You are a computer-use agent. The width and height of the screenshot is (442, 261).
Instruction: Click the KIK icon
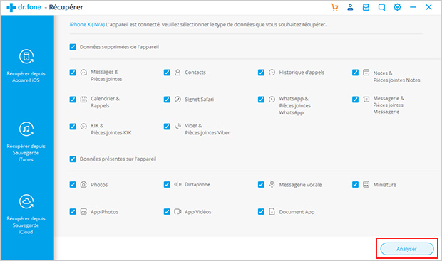(x=83, y=127)
